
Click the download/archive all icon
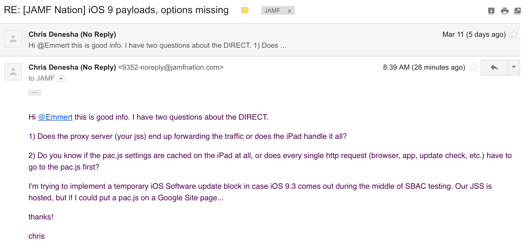(491, 11)
